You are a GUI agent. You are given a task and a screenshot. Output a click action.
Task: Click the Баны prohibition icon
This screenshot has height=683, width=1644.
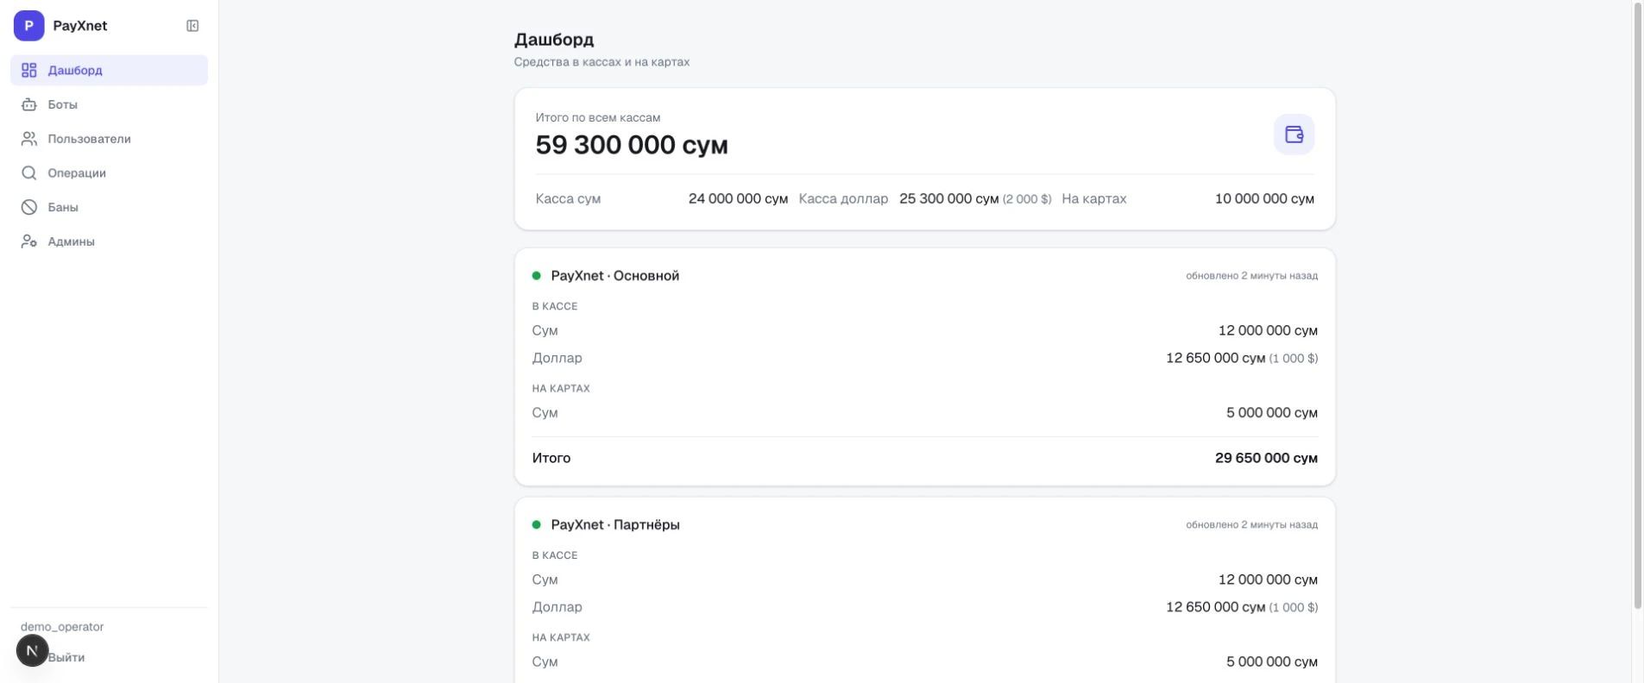pos(29,207)
